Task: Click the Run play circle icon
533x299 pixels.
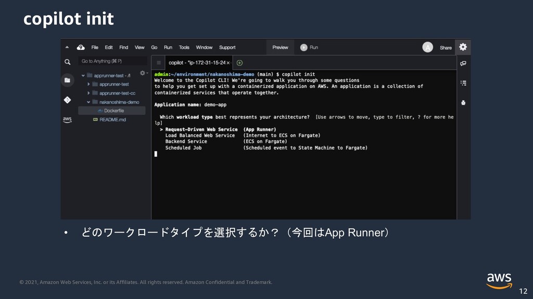Action: (x=303, y=47)
